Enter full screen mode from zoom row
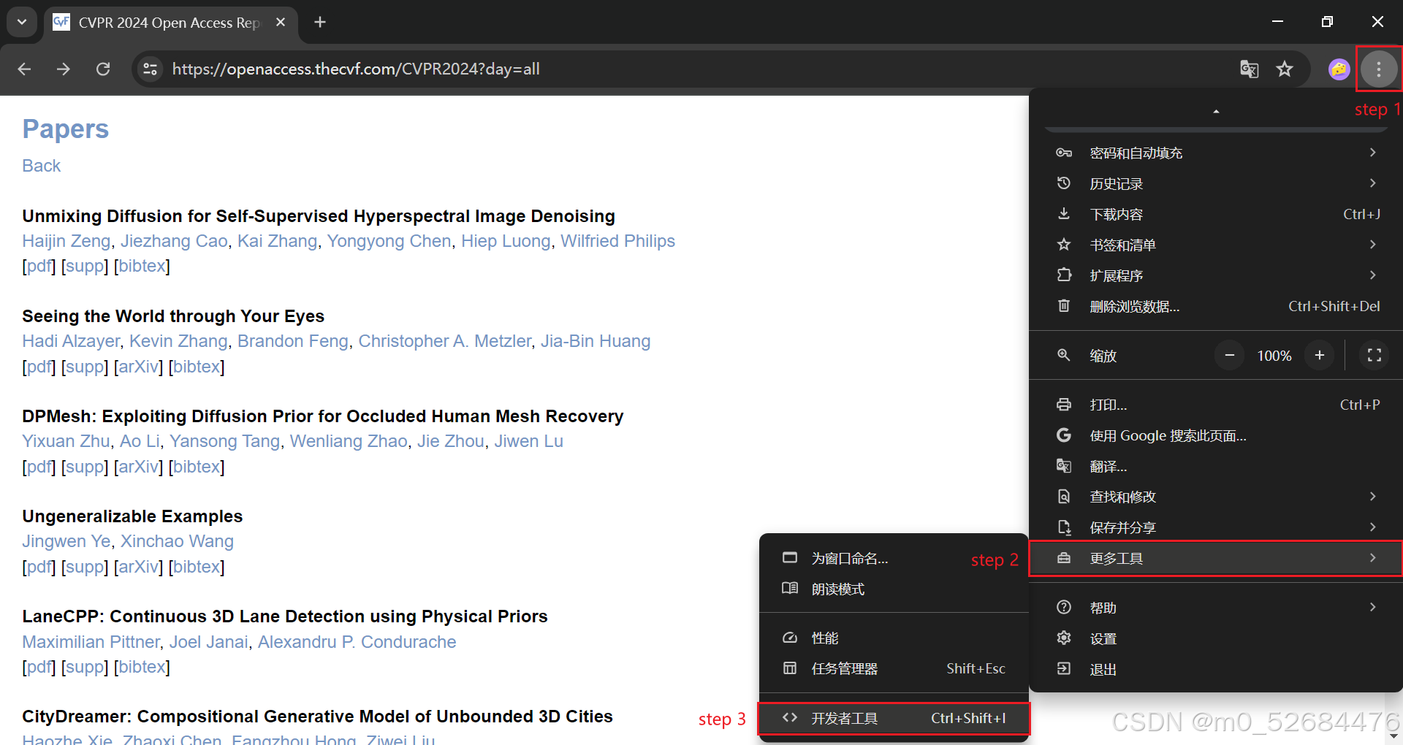The height and width of the screenshot is (745, 1403). pyautogui.click(x=1375, y=356)
